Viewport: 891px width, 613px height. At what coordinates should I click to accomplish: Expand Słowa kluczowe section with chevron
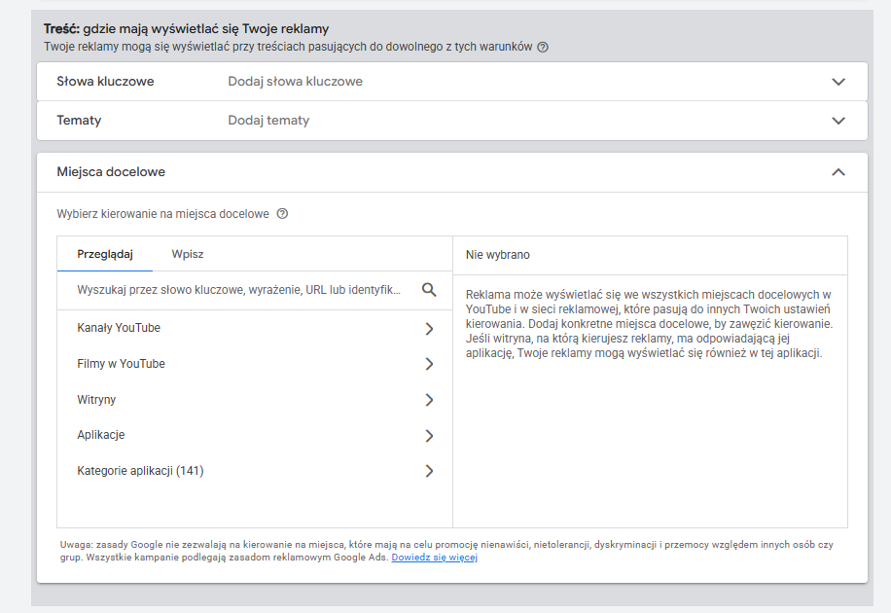pos(838,82)
